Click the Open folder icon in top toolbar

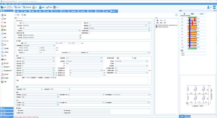coord(2,7)
